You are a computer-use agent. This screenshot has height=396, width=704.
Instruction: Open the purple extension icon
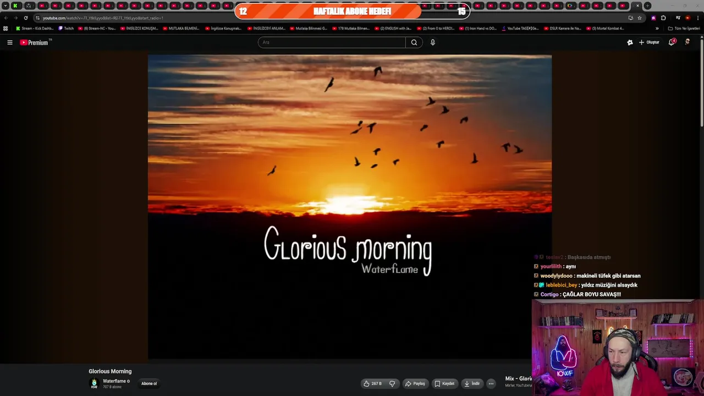pyautogui.click(x=653, y=18)
